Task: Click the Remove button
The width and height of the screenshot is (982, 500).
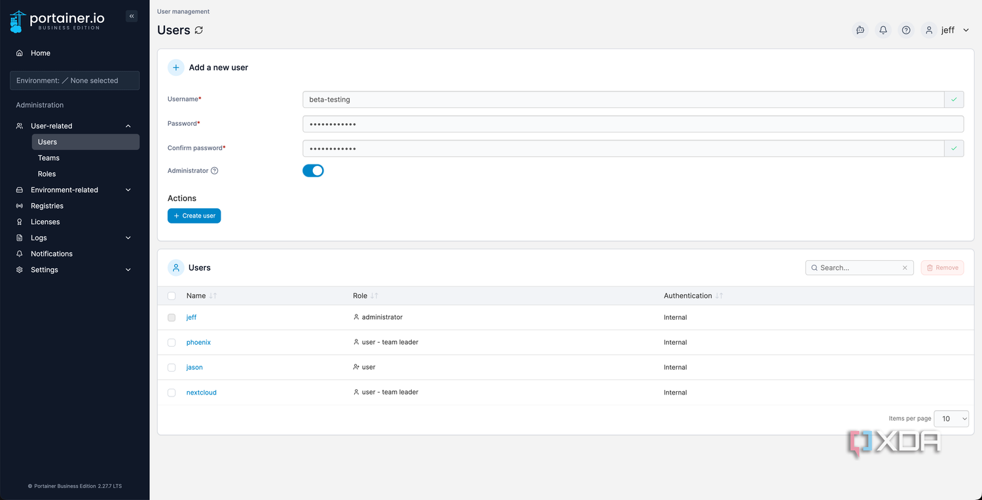Action: click(943, 267)
